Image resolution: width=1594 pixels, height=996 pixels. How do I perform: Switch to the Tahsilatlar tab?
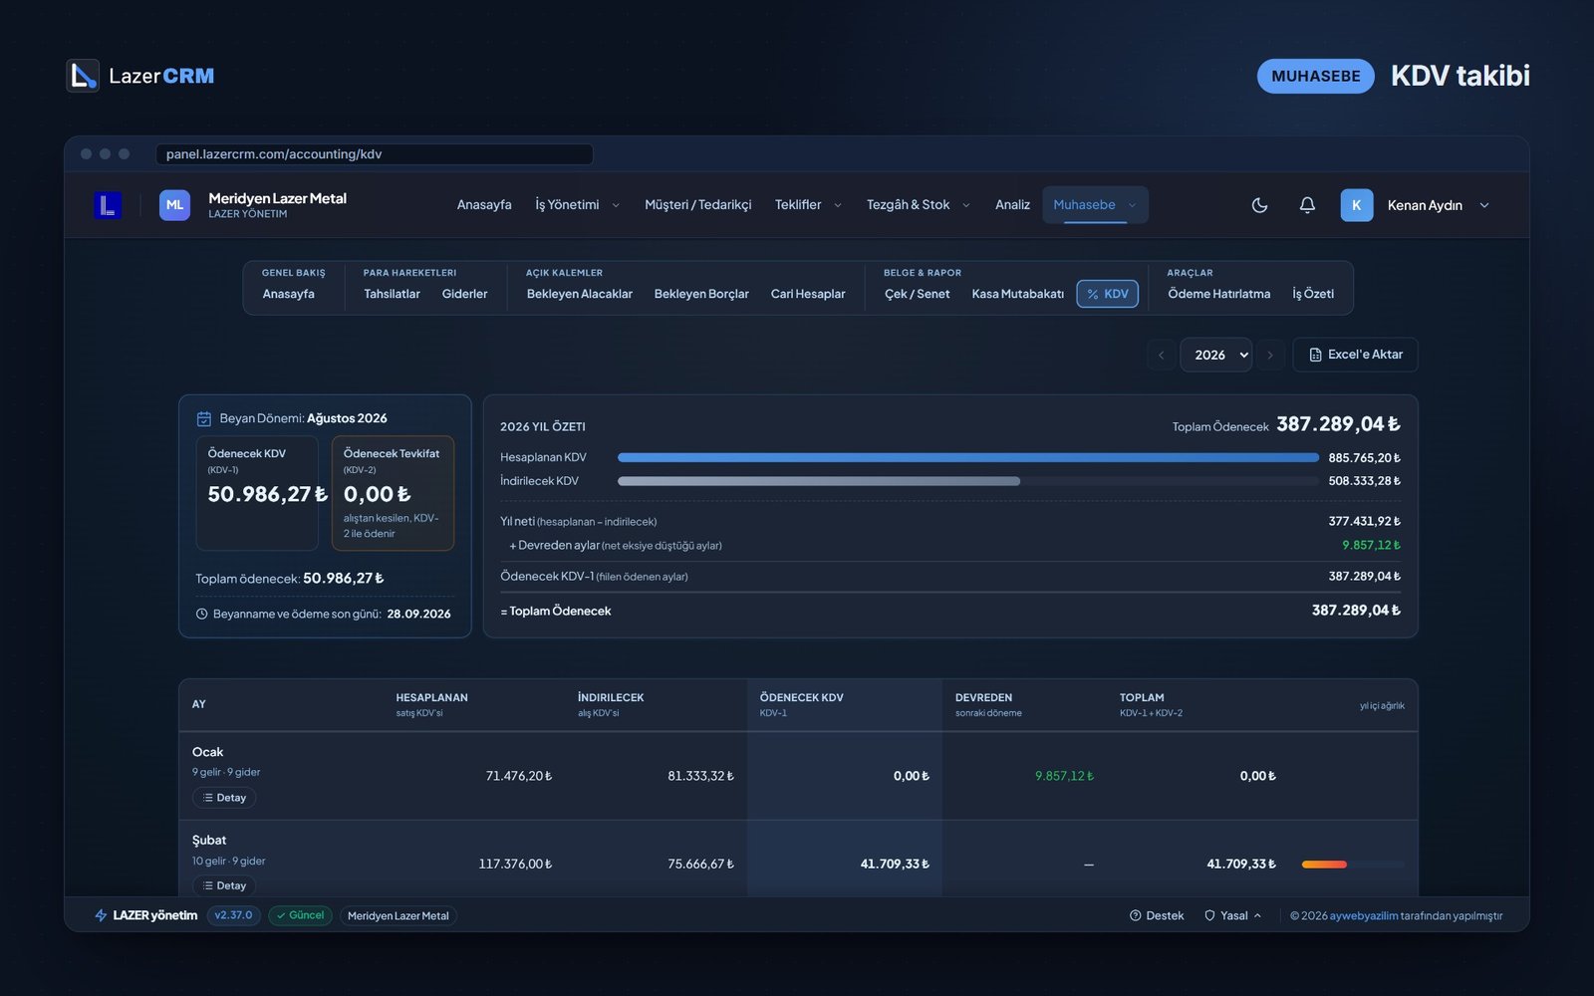(392, 294)
